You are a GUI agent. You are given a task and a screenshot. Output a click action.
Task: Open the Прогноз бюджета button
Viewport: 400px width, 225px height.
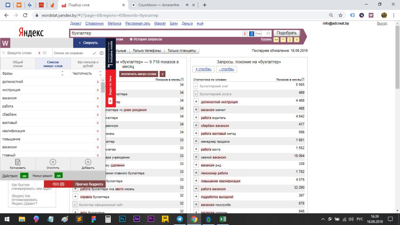[x=89, y=184]
